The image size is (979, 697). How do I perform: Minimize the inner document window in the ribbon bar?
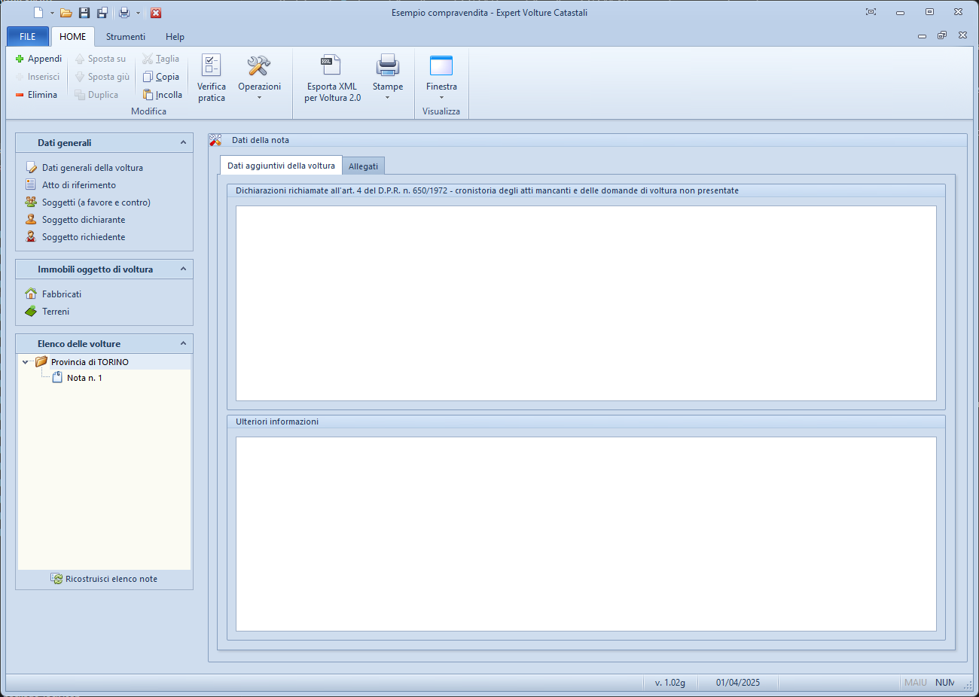tap(922, 36)
